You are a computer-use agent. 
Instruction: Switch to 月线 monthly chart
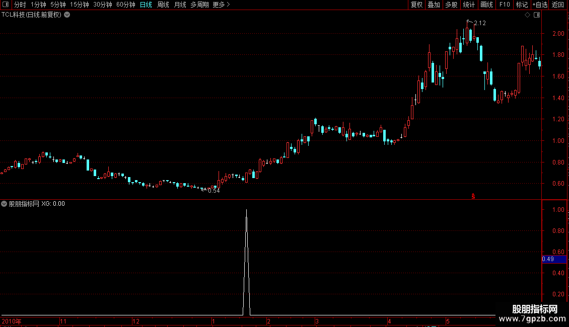[180, 5]
